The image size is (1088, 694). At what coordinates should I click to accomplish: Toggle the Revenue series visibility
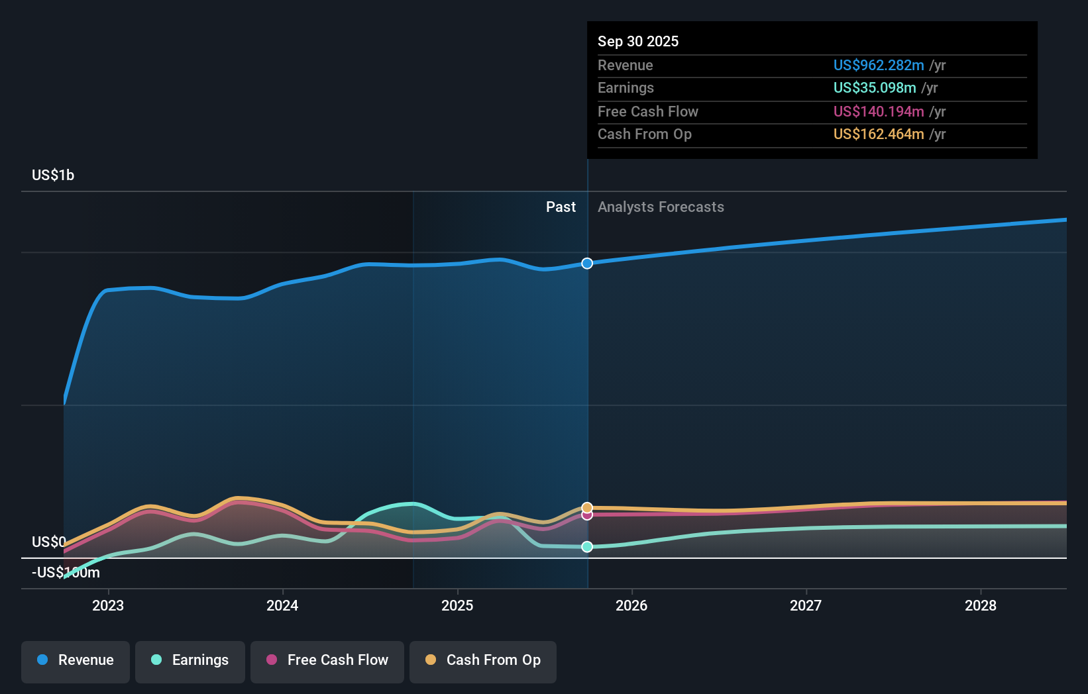point(75,660)
